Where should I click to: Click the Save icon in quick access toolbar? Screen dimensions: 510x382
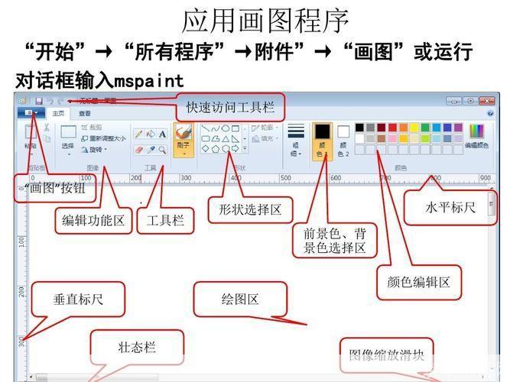(x=39, y=101)
